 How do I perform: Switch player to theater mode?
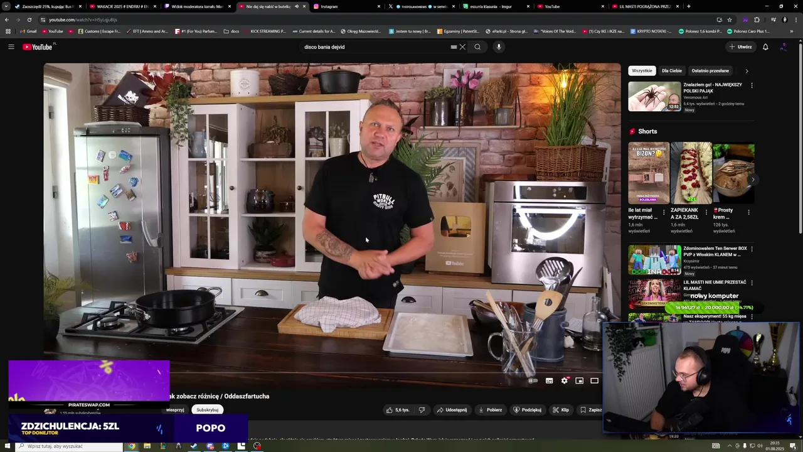click(x=595, y=380)
